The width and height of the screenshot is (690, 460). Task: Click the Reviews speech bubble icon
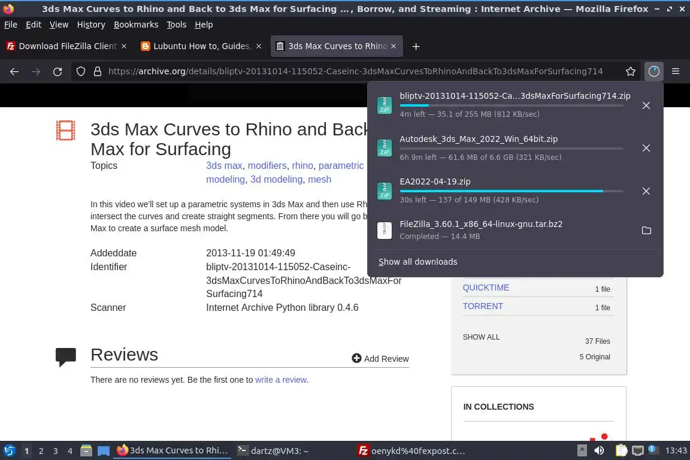[x=65, y=356]
